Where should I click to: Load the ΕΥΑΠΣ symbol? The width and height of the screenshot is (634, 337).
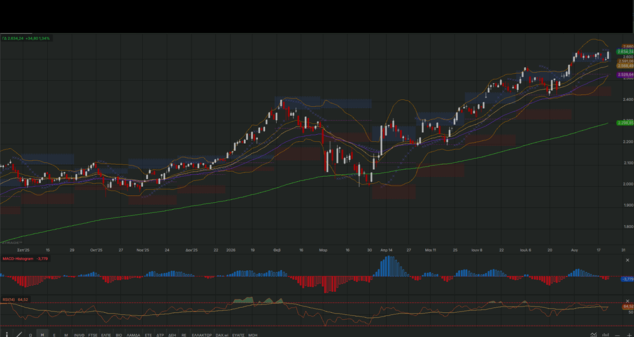[238, 335]
